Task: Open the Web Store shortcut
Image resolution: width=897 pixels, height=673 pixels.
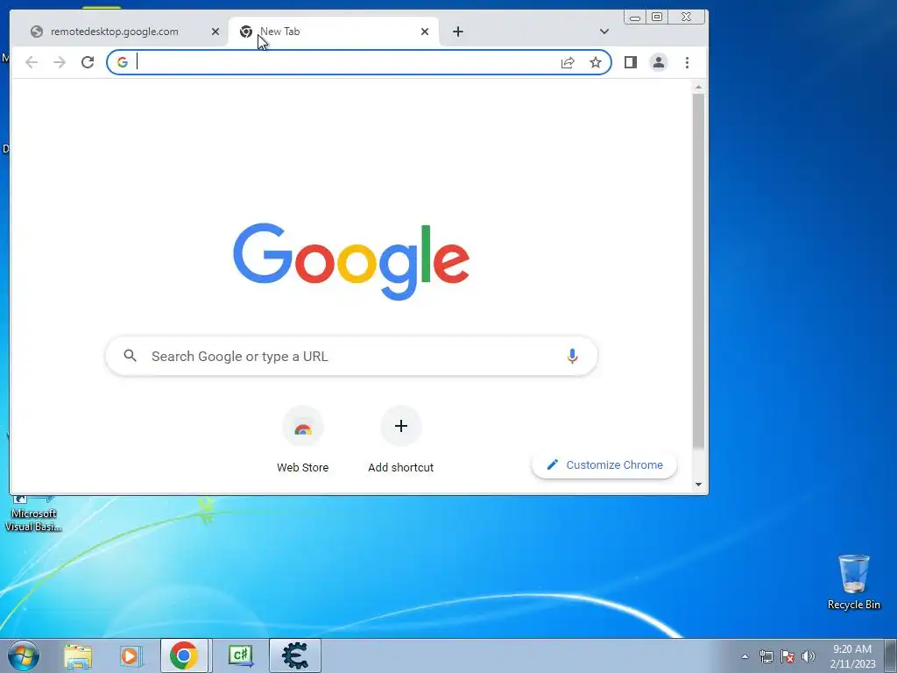Action: point(302,440)
